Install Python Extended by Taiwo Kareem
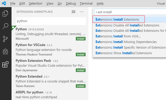 pyautogui.click(x=80, y=86)
